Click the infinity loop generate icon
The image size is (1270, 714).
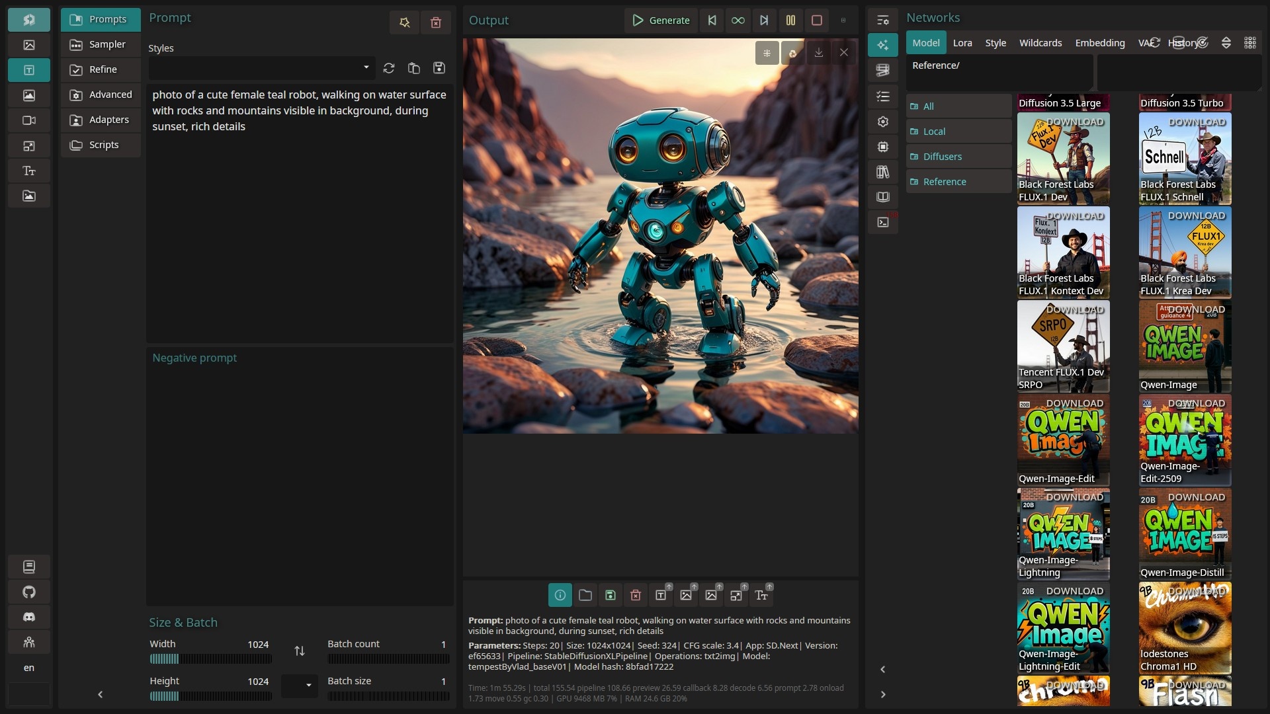point(738,20)
